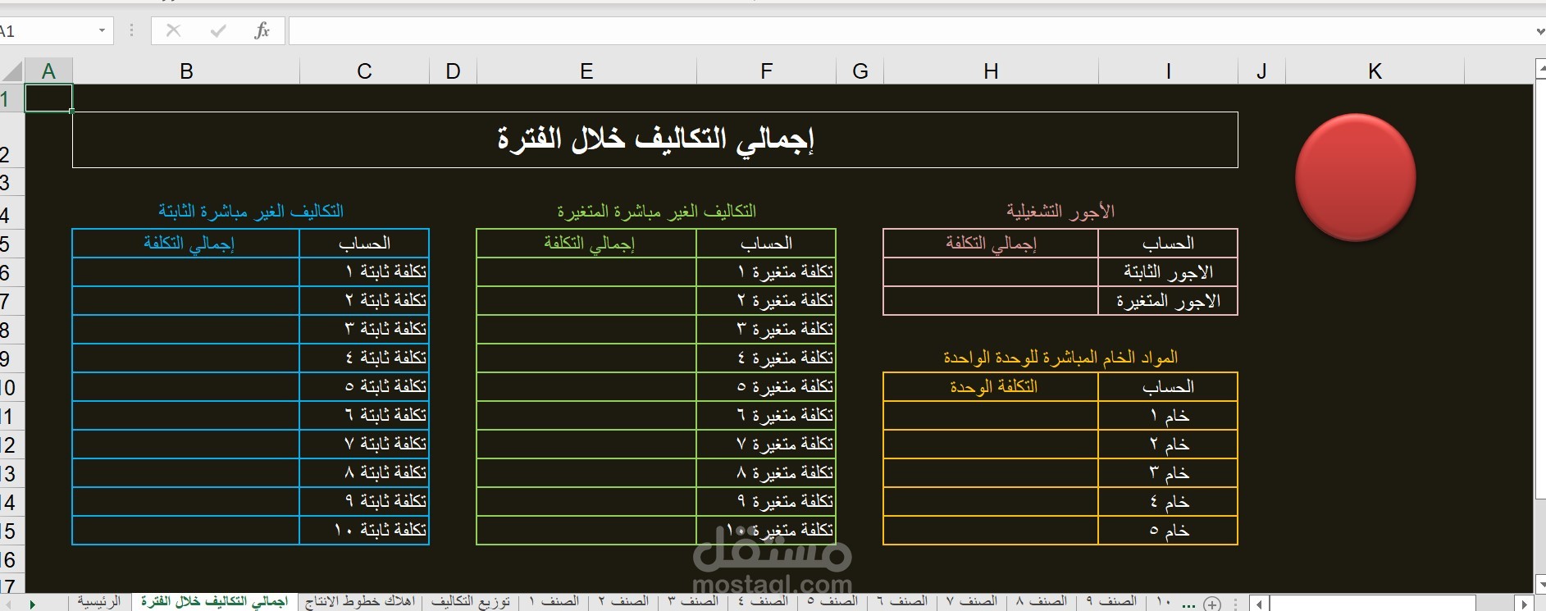Expand the formula bar with the chevron

point(1539,31)
